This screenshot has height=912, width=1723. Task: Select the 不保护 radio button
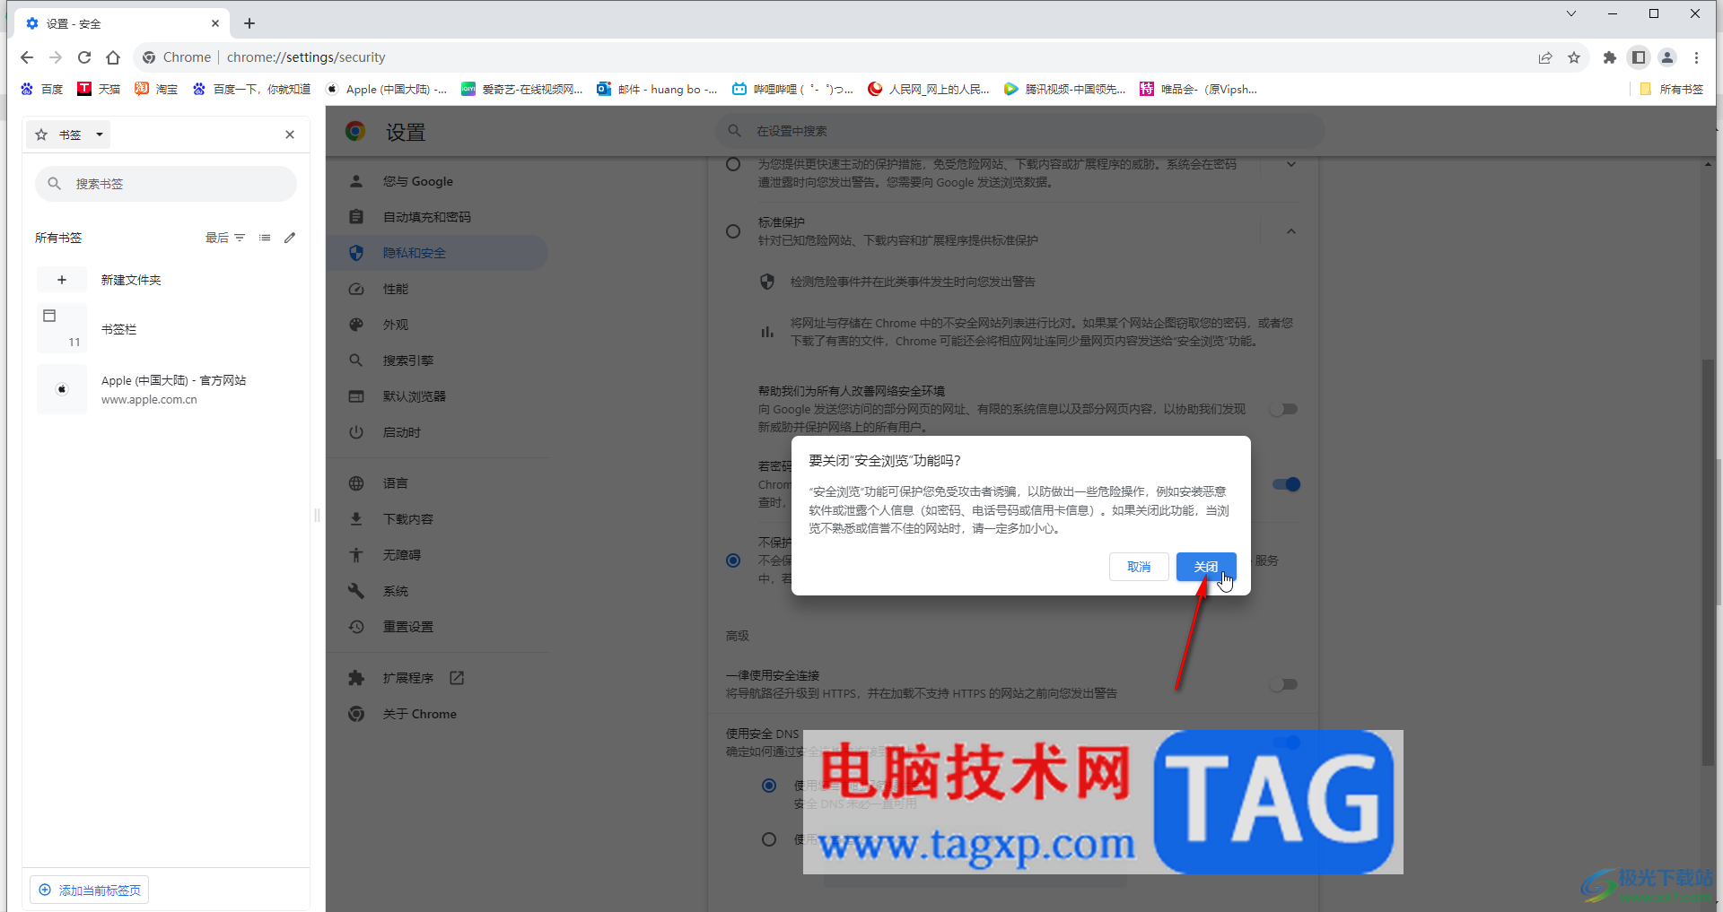(733, 560)
